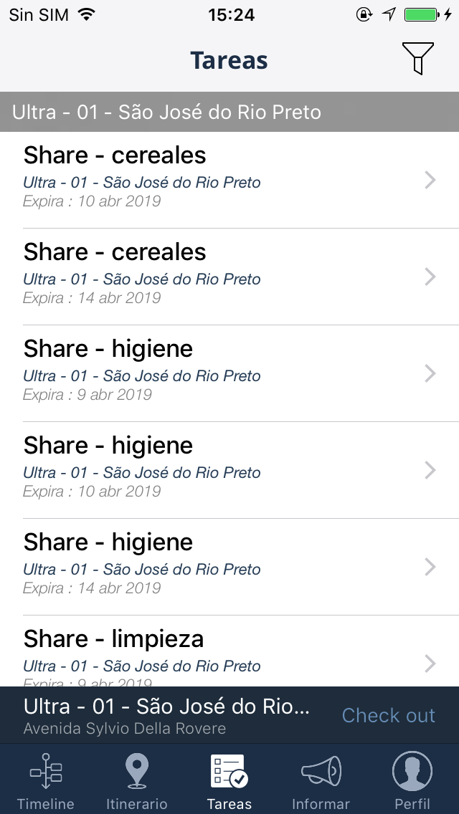Tap the Wi-Fi status bar icon
The width and height of the screenshot is (459, 814).
click(x=87, y=14)
